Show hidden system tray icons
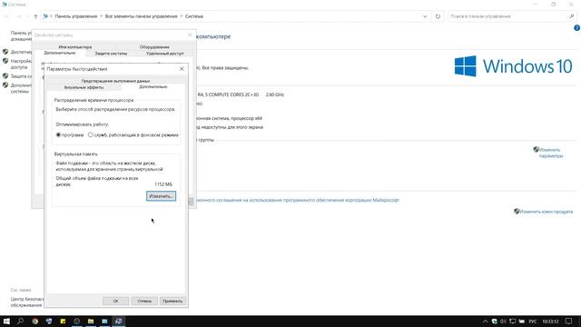The image size is (581, 327). (485, 321)
